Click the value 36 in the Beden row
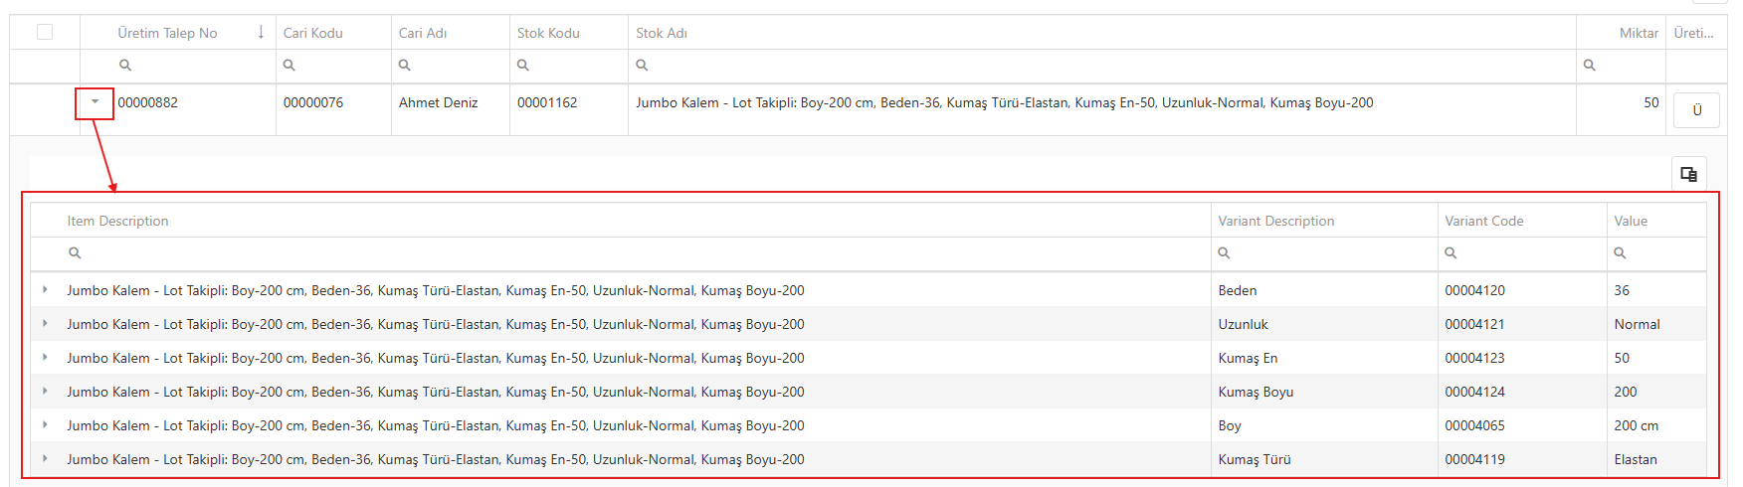1743x487 pixels. 1622,290
